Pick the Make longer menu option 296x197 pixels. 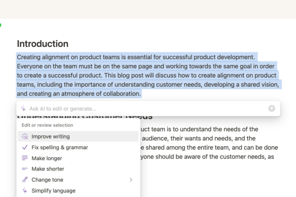48,158
